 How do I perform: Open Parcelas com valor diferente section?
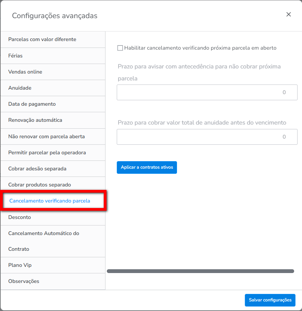[x=42, y=39]
